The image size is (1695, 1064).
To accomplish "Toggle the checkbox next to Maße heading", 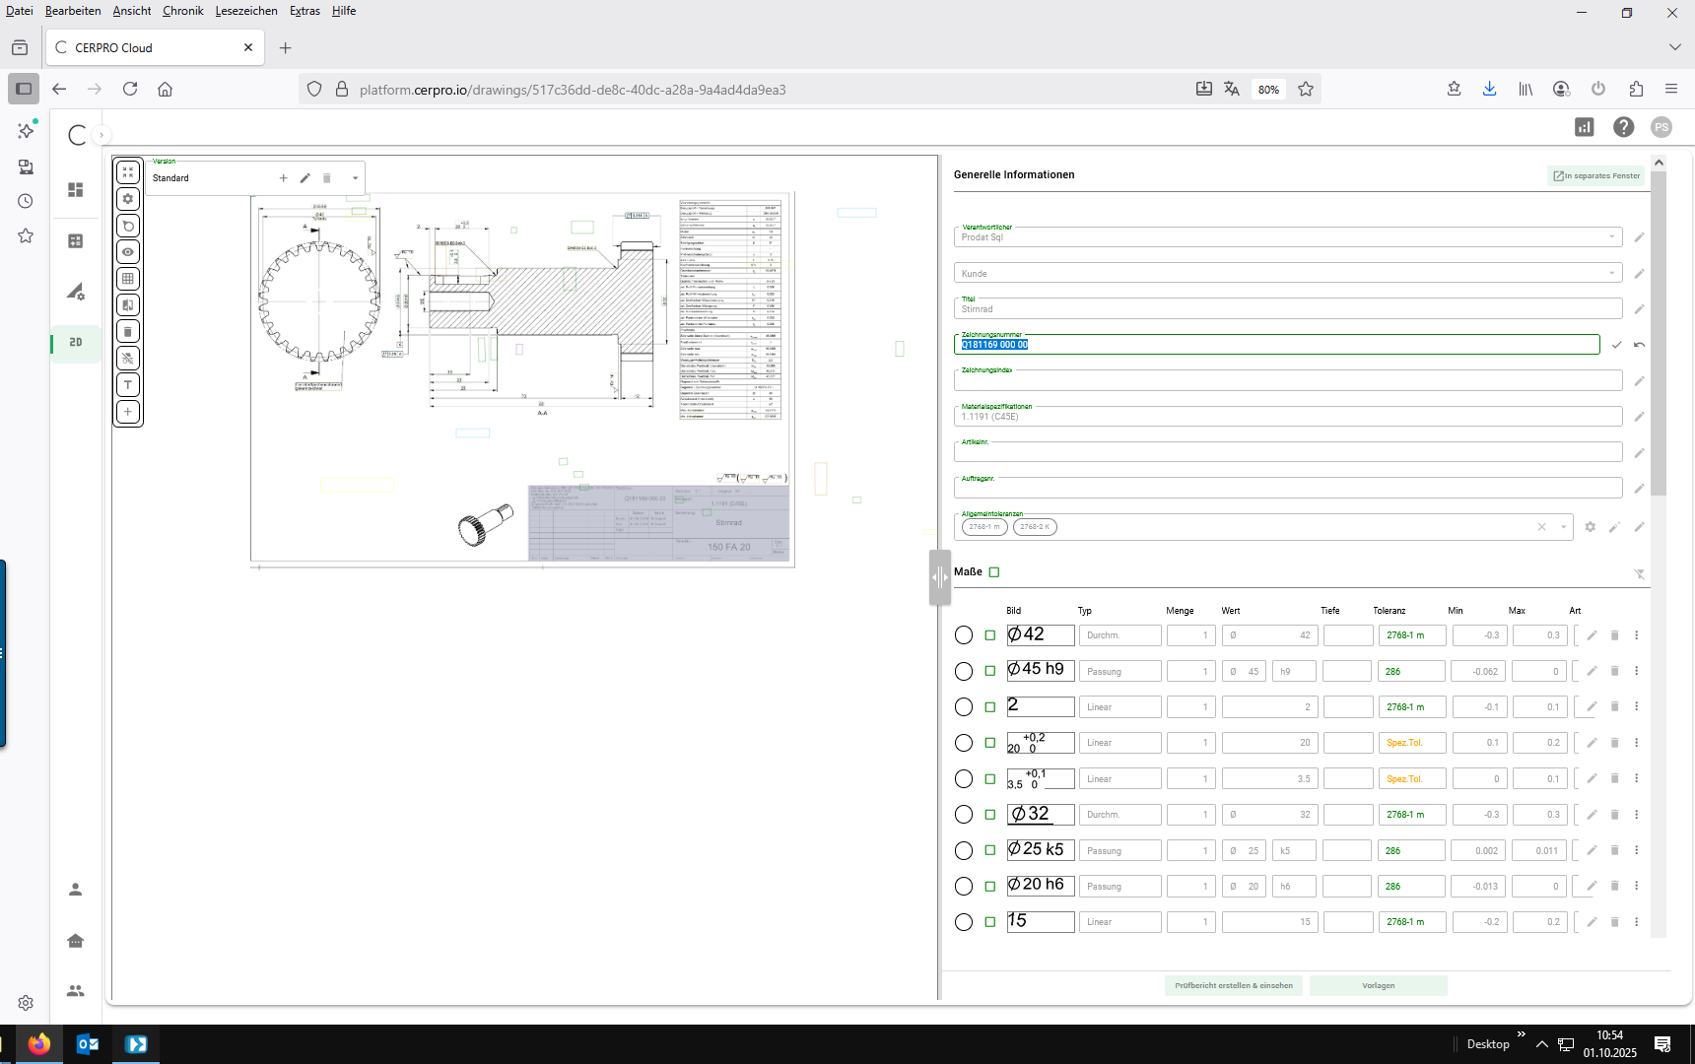I will (x=994, y=572).
